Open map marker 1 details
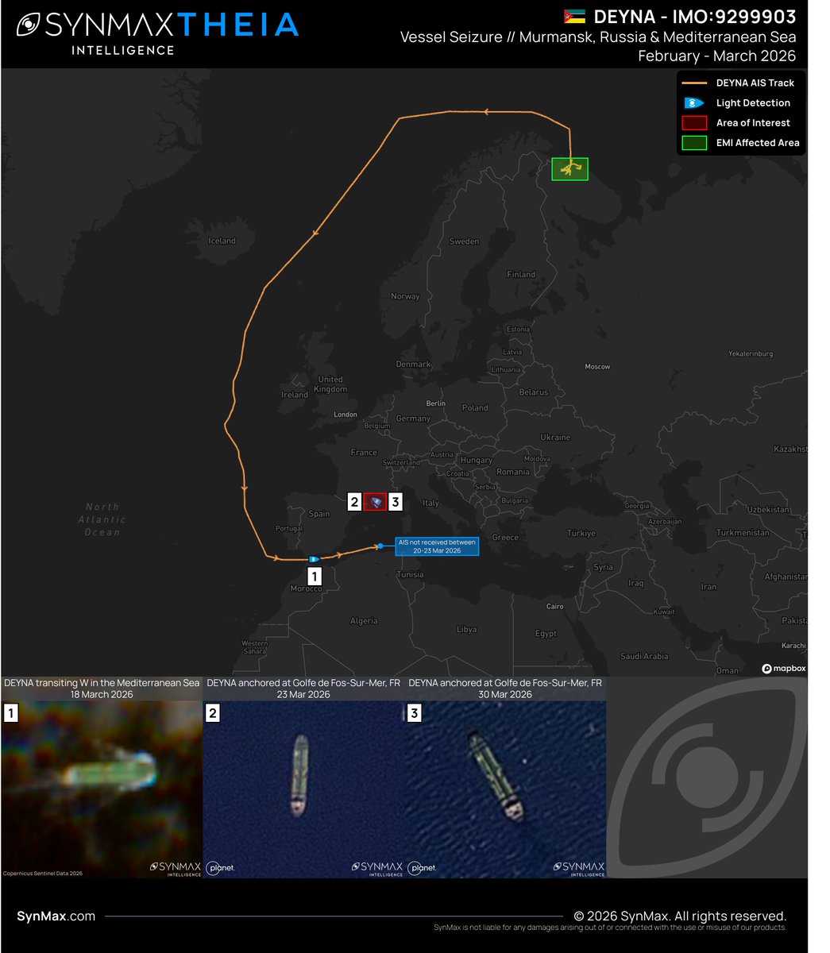Viewport: 830px width, 953px height. pos(315,576)
